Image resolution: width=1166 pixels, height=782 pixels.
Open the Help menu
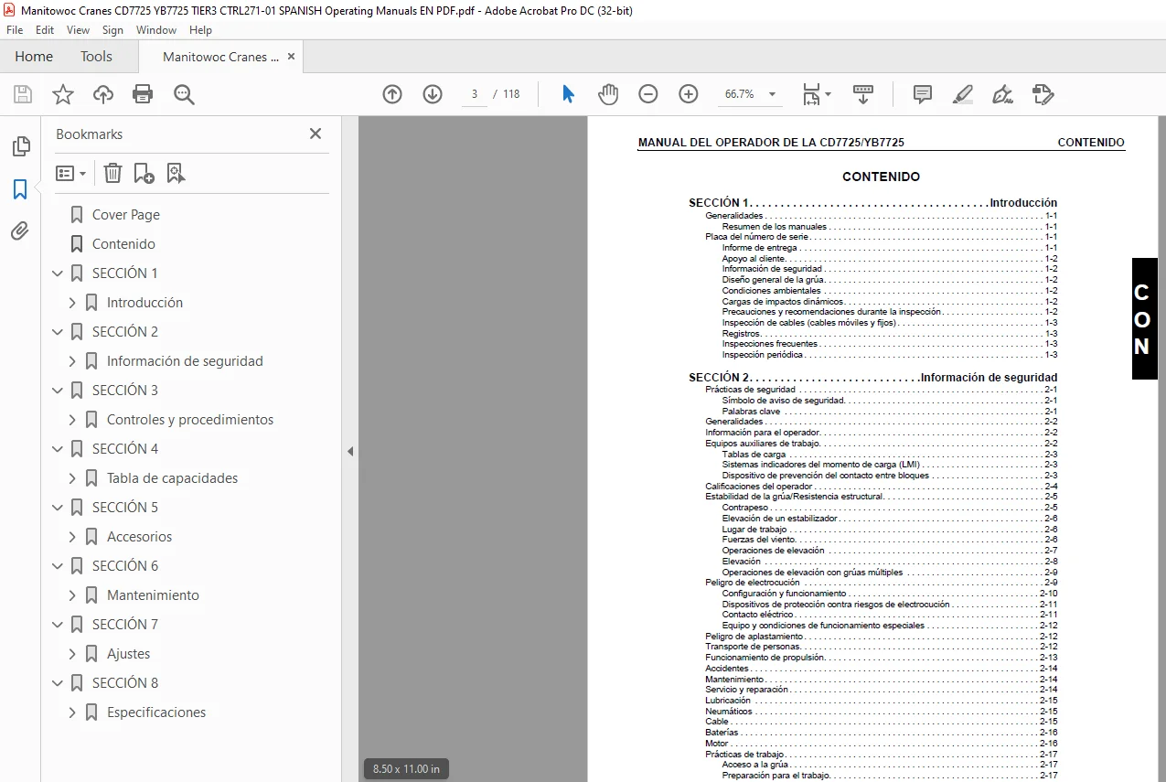click(200, 30)
